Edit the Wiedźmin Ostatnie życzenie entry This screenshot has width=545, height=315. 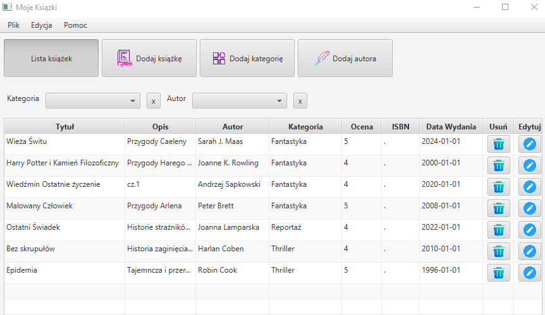(530, 187)
